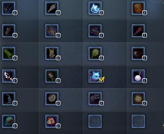Choose the white-bodied banjo instrument icon

(x=138, y=76)
